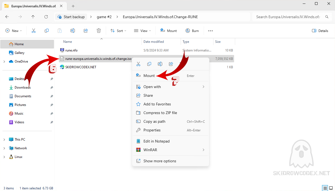Expand the This PC tree node
The image size is (335, 191).
tap(4, 140)
